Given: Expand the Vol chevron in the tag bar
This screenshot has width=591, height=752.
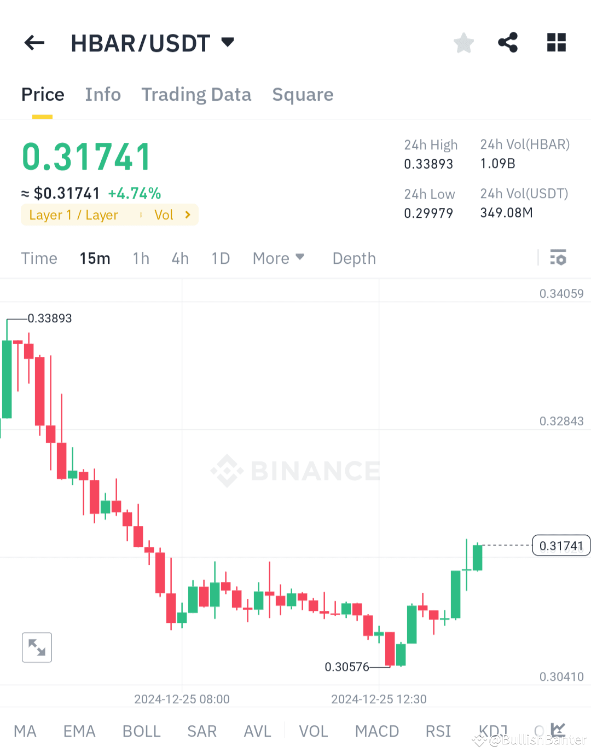Looking at the screenshot, I should point(186,215).
